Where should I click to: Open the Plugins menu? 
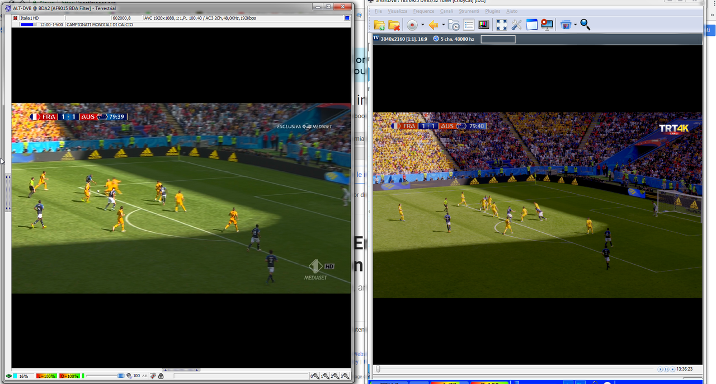click(493, 11)
